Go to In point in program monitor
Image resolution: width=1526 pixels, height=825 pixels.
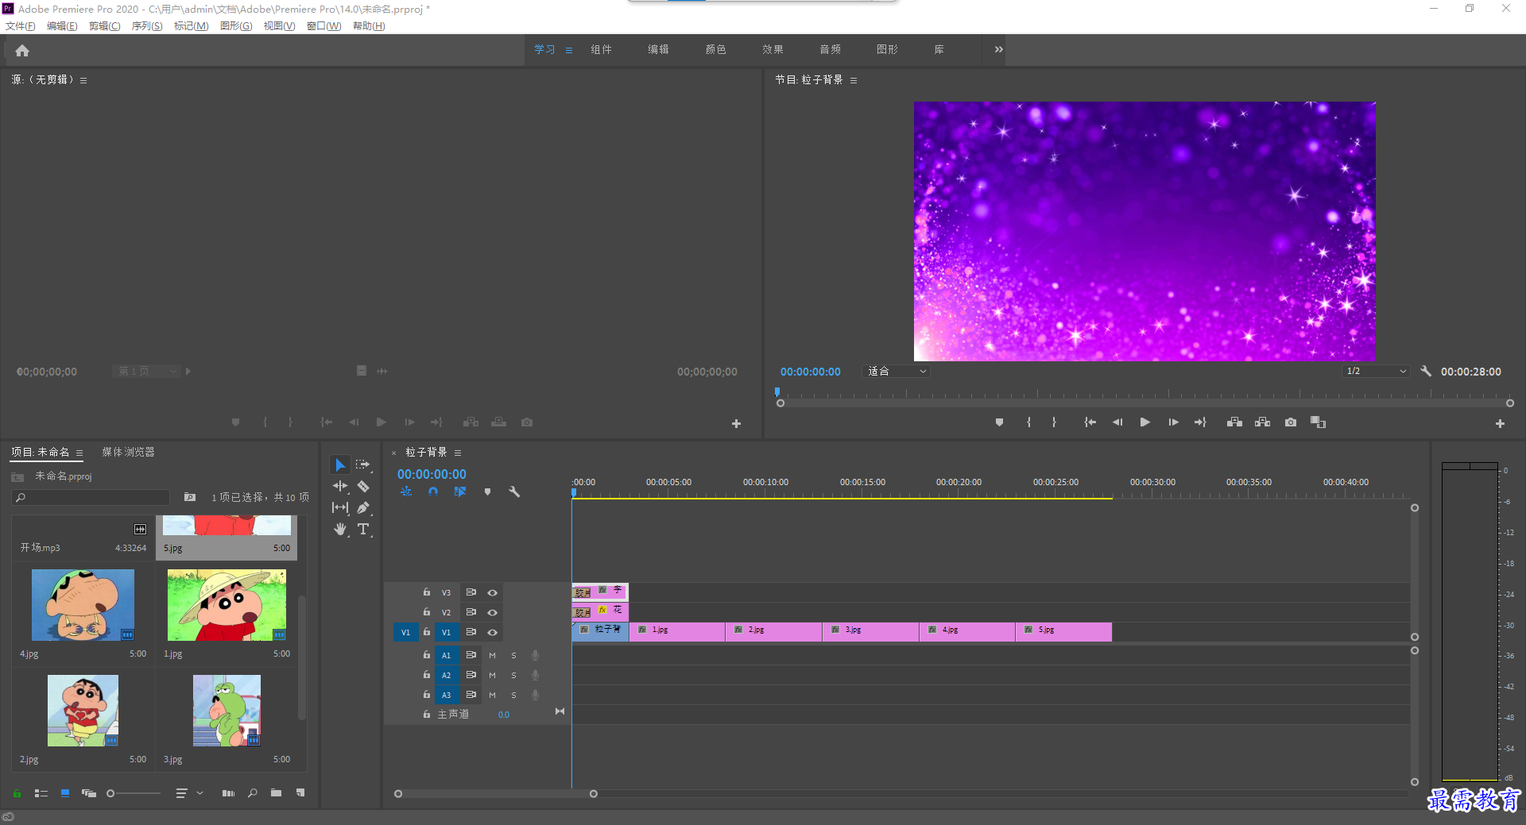tap(1090, 422)
